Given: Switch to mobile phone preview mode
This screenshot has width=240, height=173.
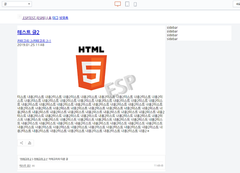Looking at the screenshot, I should [x=135, y=4].
